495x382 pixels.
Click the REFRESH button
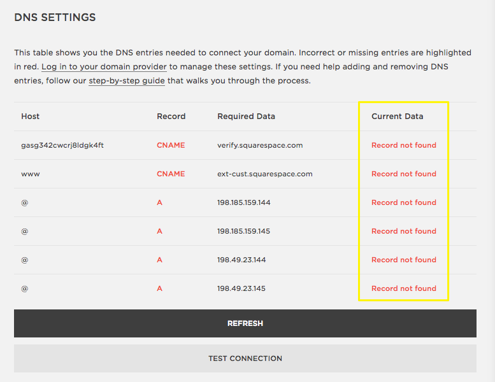pos(245,323)
